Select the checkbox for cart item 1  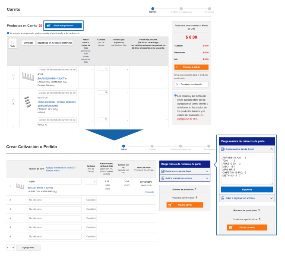13,75
